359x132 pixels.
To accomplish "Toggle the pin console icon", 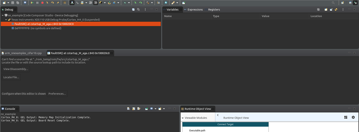I will tap(147, 109).
